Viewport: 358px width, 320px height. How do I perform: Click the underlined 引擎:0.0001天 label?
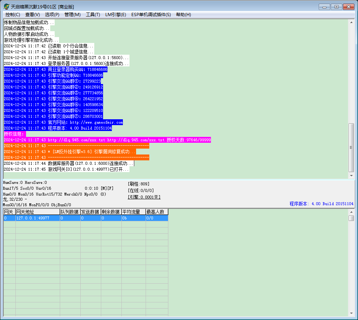[144, 197]
